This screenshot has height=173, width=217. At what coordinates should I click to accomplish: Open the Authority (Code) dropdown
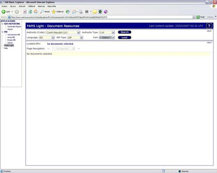(x=63, y=32)
